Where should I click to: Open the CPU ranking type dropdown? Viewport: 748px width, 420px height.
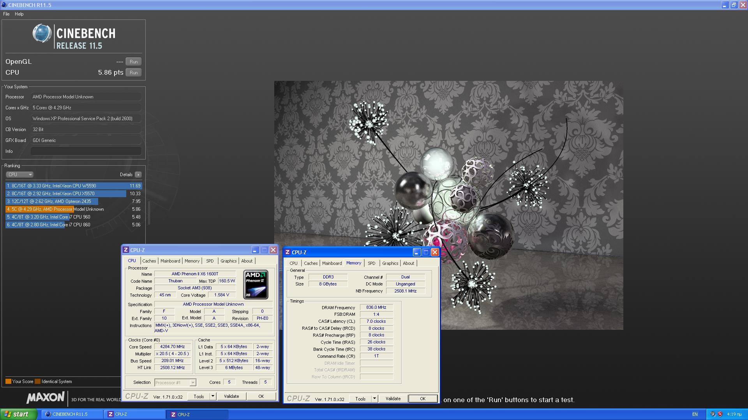click(x=19, y=175)
